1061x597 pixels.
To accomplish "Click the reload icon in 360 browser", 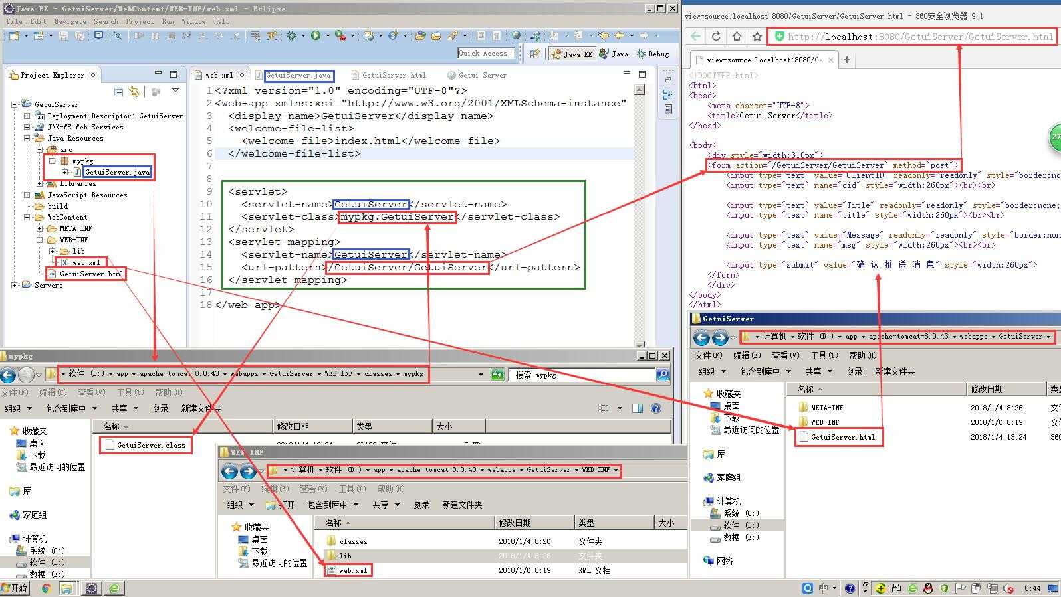I will 716,37.
